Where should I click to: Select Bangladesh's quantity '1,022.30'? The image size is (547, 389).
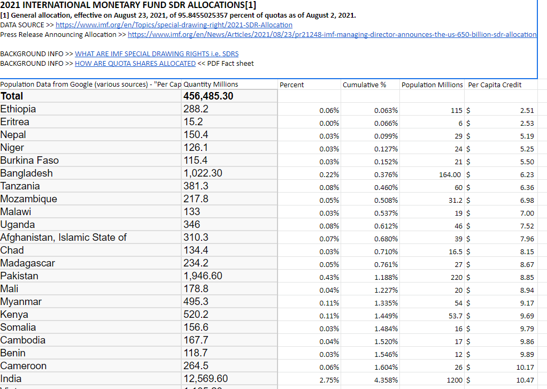pos(229,173)
